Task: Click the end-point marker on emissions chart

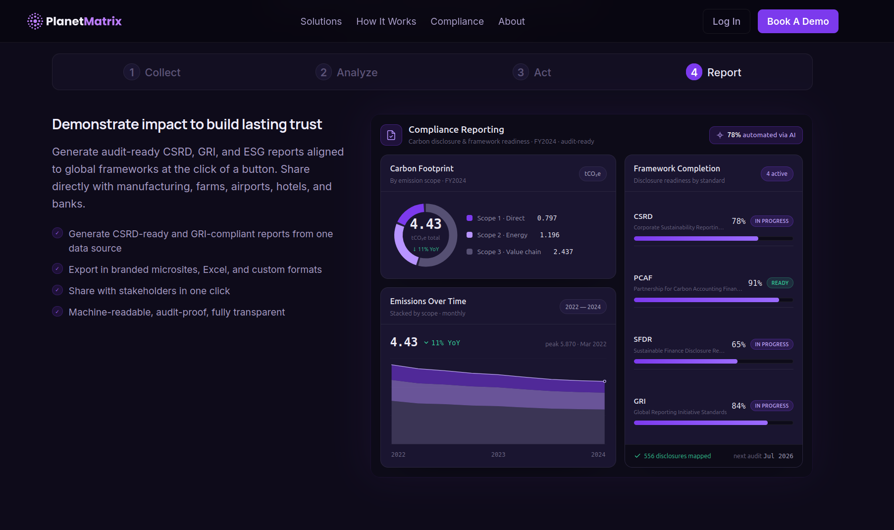Action: pyautogui.click(x=604, y=381)
